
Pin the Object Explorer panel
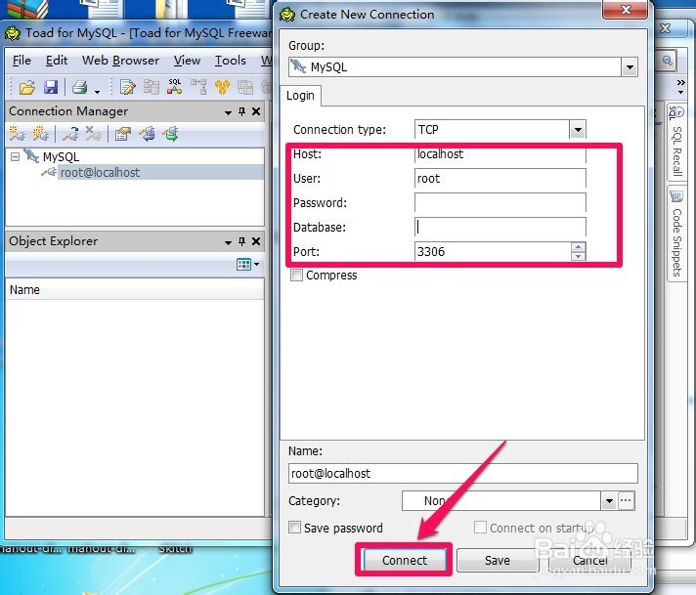pos(241,241)
